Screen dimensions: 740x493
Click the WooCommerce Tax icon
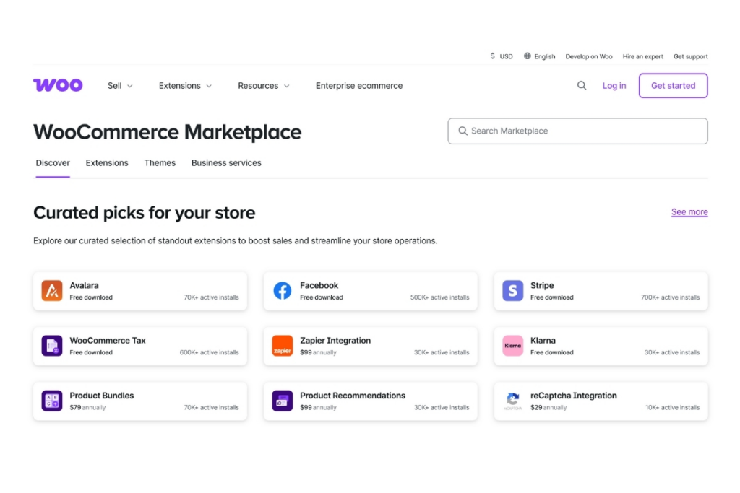coord(52,346)
